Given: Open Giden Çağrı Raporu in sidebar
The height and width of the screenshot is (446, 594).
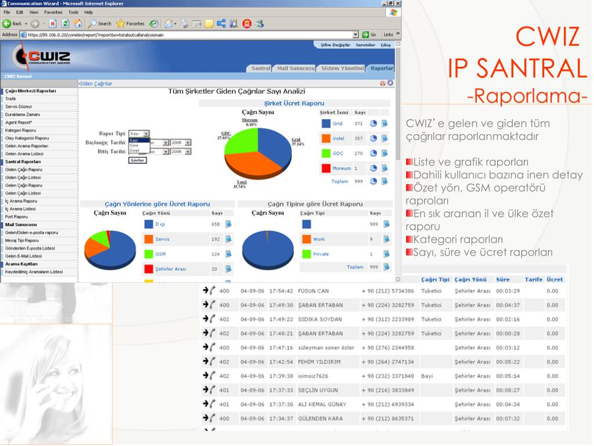Looking at the screenshot, I should tap(23, 170).
